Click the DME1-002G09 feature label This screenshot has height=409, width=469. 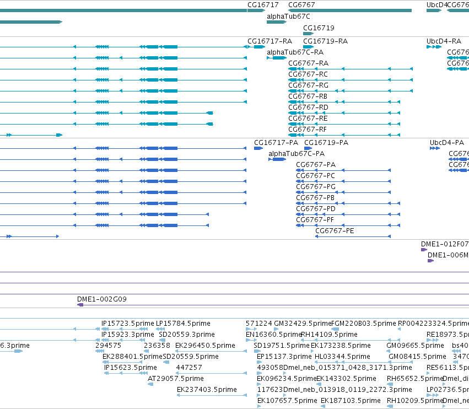point(102,299)
